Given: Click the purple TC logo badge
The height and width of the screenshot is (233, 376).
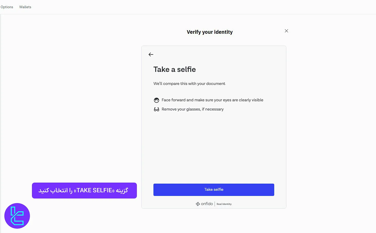Looking at the screenshot, I should point(17,216).
